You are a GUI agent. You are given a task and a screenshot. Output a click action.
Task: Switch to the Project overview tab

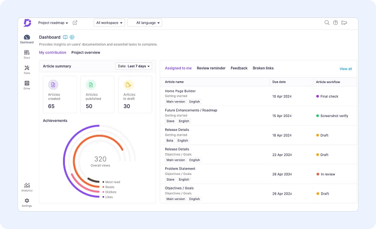(x=86, y=52)
